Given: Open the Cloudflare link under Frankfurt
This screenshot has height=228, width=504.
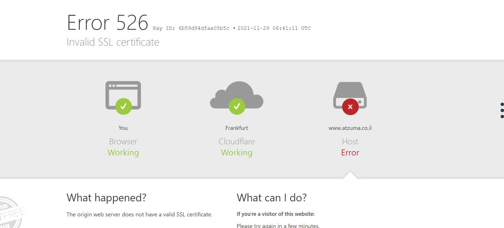Looking at the screenshot, I should pyautogui.click(x=237, y=141).
